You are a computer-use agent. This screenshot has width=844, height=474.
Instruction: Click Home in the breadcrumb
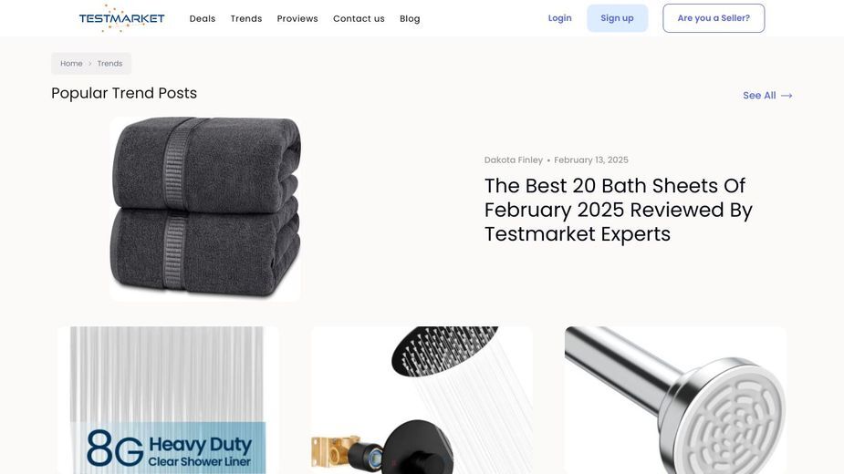pos(71,64)
